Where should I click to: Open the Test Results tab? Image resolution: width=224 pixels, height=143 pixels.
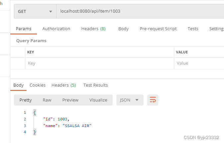tap(96, 85)
